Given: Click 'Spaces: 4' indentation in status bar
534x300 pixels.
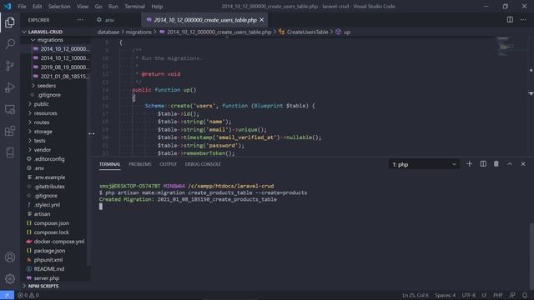Looking at the screenshot, I should point(445,295).
